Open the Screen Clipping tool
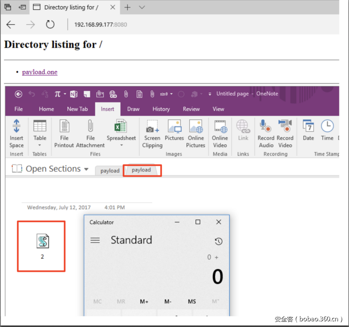 point(152,127)
